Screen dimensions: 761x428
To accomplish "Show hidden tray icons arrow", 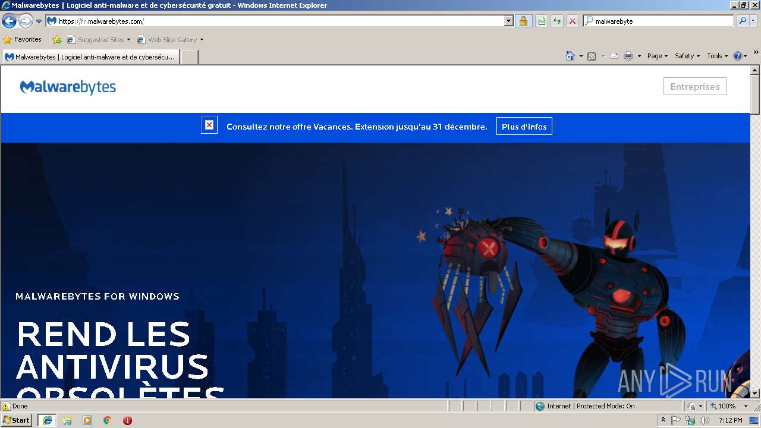I will click(x=663, y=420).
